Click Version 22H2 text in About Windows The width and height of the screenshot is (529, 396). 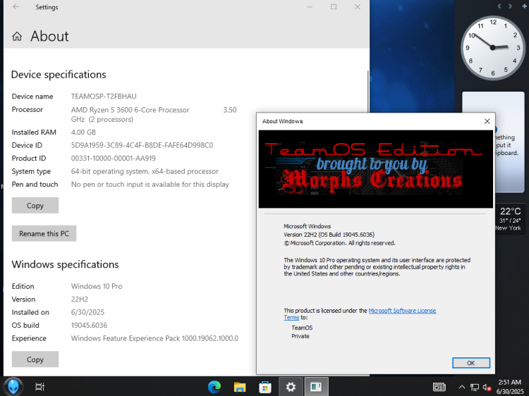329,235
